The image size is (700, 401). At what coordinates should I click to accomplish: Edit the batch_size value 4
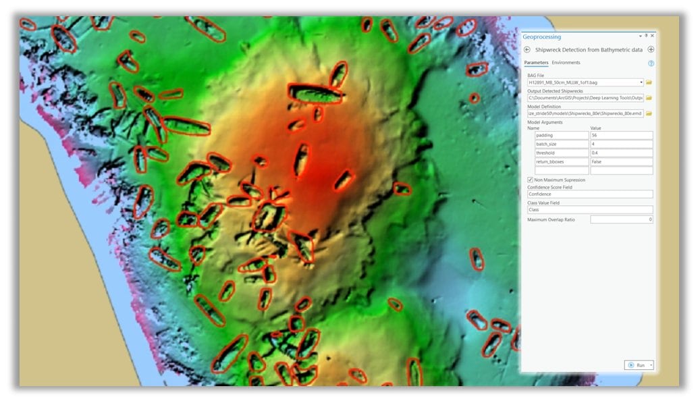click(x=622, y=144)
